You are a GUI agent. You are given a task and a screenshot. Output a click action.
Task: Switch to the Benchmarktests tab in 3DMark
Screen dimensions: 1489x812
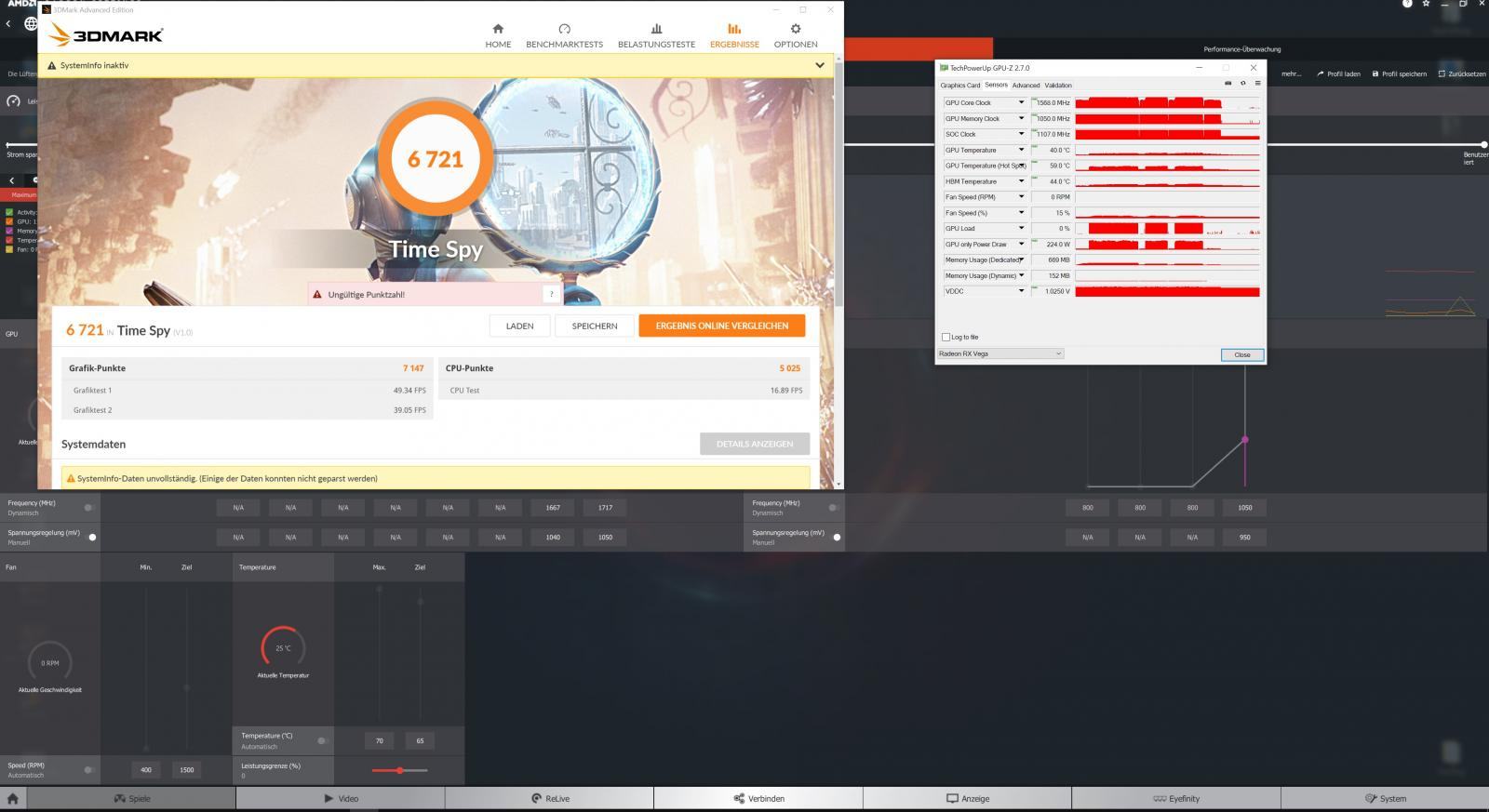[x=564, y=36]
